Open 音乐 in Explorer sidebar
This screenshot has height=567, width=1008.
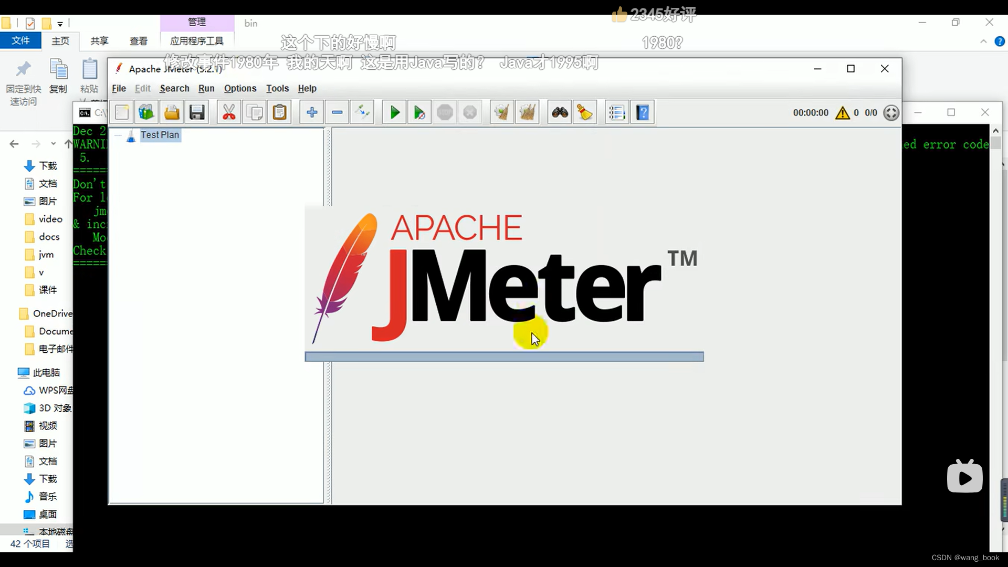41,497
